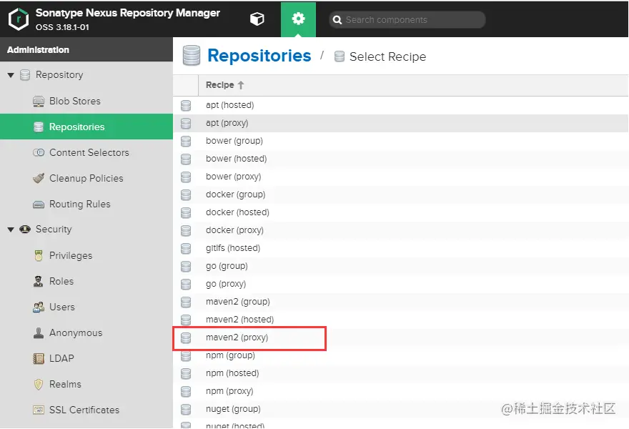Select the docker (proxy) recipe
Screen dimensions: 629x429
coord(401,230)
